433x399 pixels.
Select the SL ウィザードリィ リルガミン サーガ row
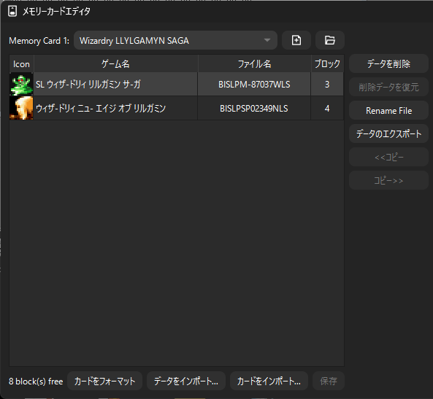[x=177, y=84]
